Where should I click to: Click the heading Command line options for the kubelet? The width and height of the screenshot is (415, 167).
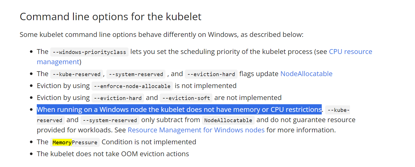pos(110,17)
